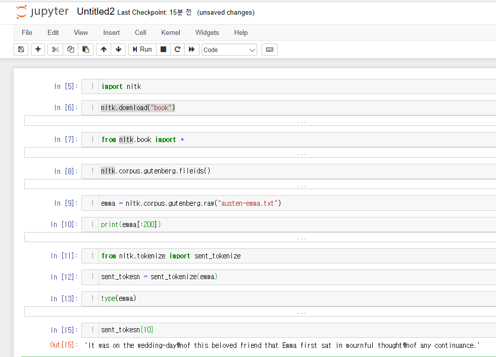Cut selected cells with scissors icon

pyautogui.click(x=56, y=50)
